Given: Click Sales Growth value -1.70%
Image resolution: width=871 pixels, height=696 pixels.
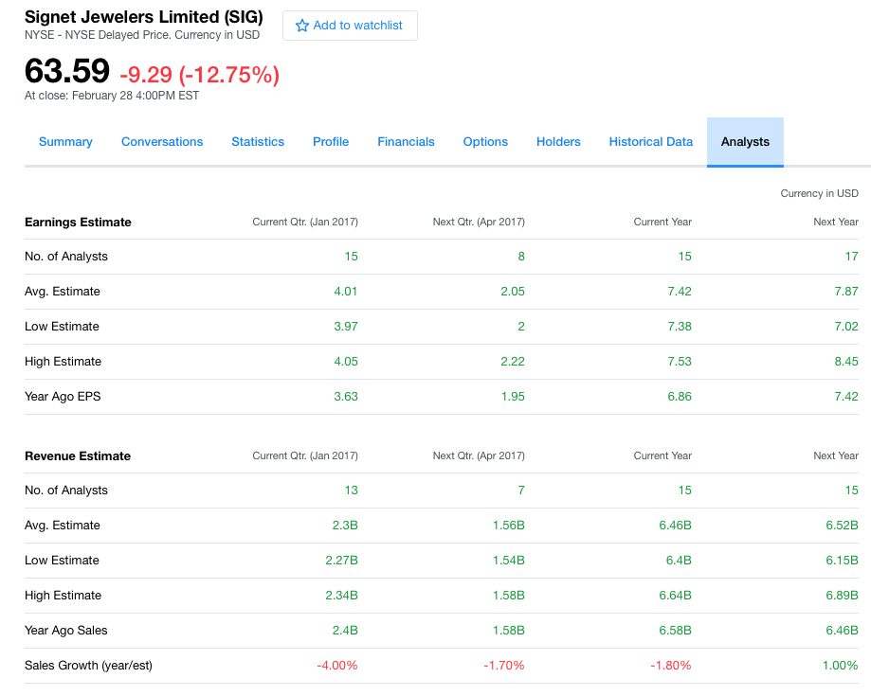Looking at the screenshot, I should (504, 665).
